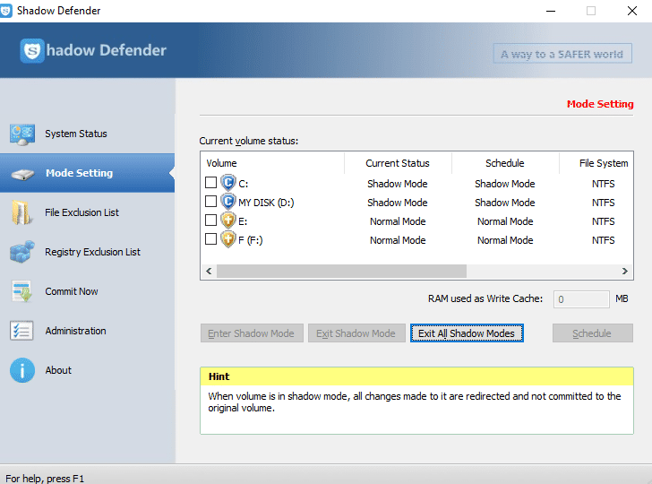Click F (F:) schedule 'Normal Mode' cell
Viewport: 652px width, 484px height.
pyautogui.click(x=505, y=240)
